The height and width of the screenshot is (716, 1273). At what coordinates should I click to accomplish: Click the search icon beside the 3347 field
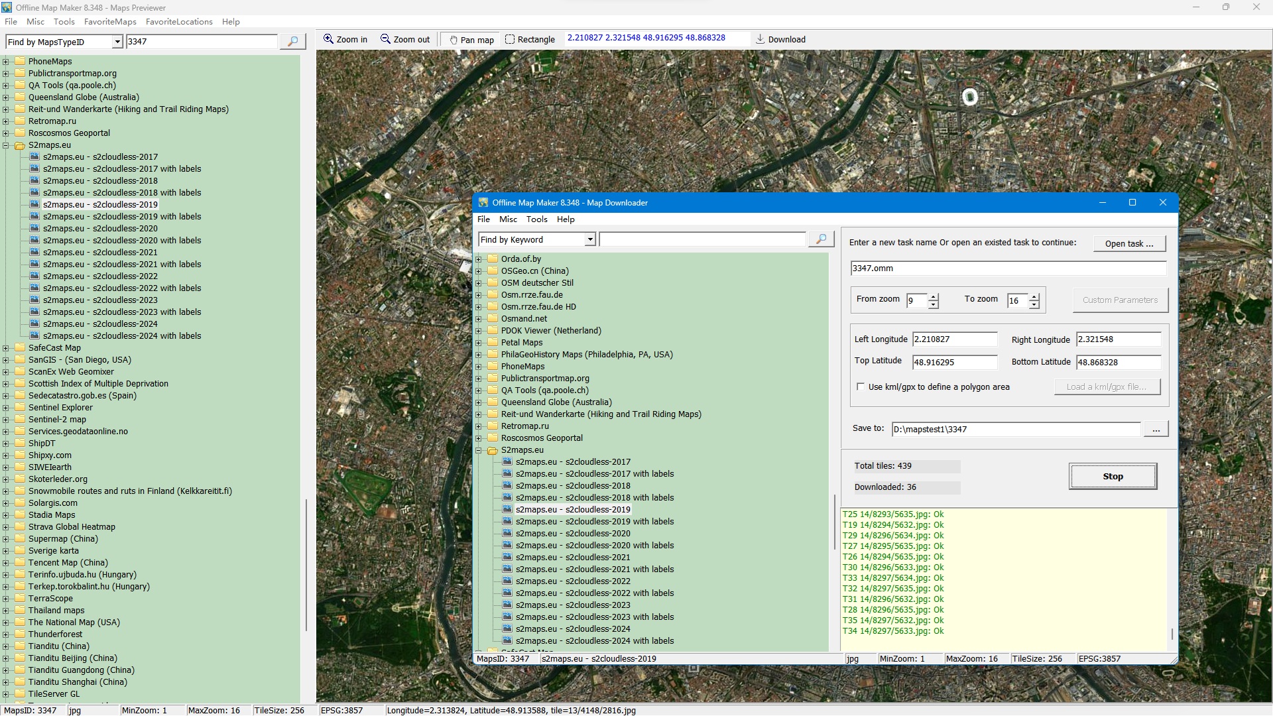292,42
